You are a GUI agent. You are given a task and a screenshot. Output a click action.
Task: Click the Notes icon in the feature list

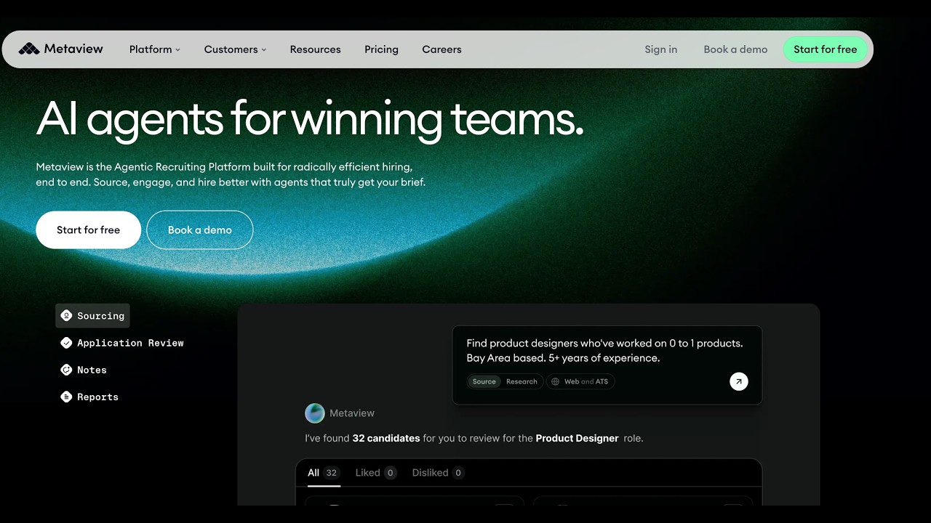point(66,370)
